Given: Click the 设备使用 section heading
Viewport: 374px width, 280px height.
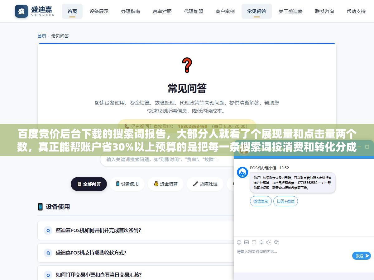Looking at the screenshot, I should click(58, 207).
